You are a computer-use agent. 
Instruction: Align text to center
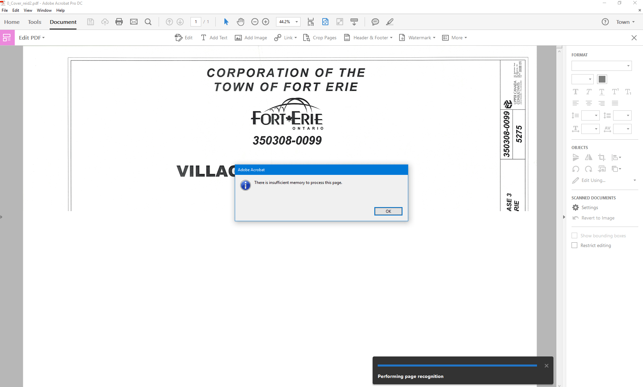tap(589, 103)
